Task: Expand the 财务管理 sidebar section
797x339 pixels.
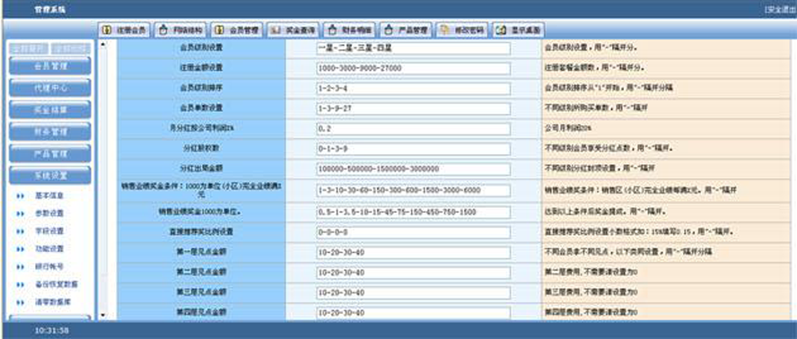Action: pos(50,132)
